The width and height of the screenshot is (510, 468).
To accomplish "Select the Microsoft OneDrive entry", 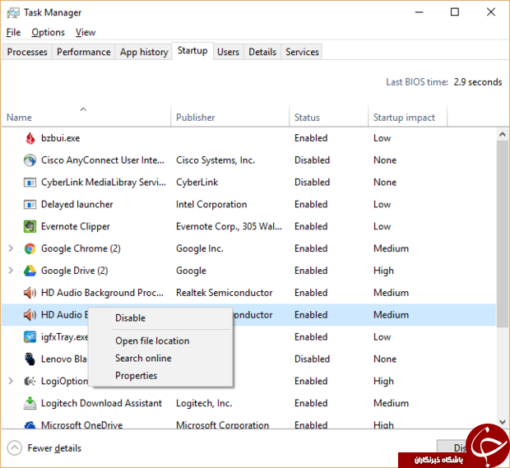I will [x=82, y=424].
